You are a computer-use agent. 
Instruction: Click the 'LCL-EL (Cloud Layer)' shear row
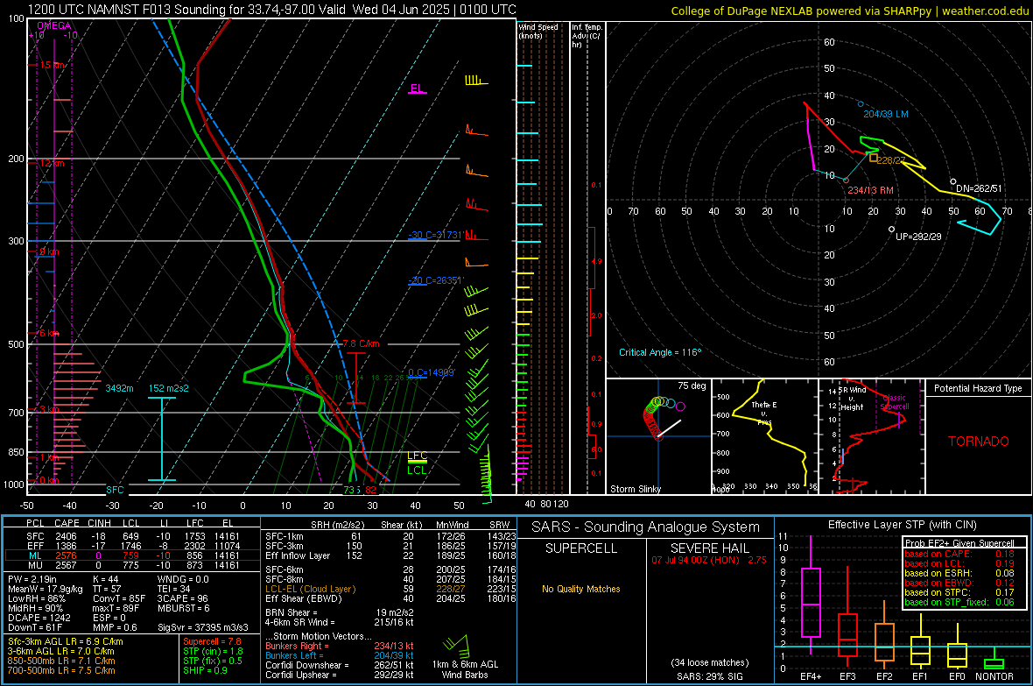(390, 589)
